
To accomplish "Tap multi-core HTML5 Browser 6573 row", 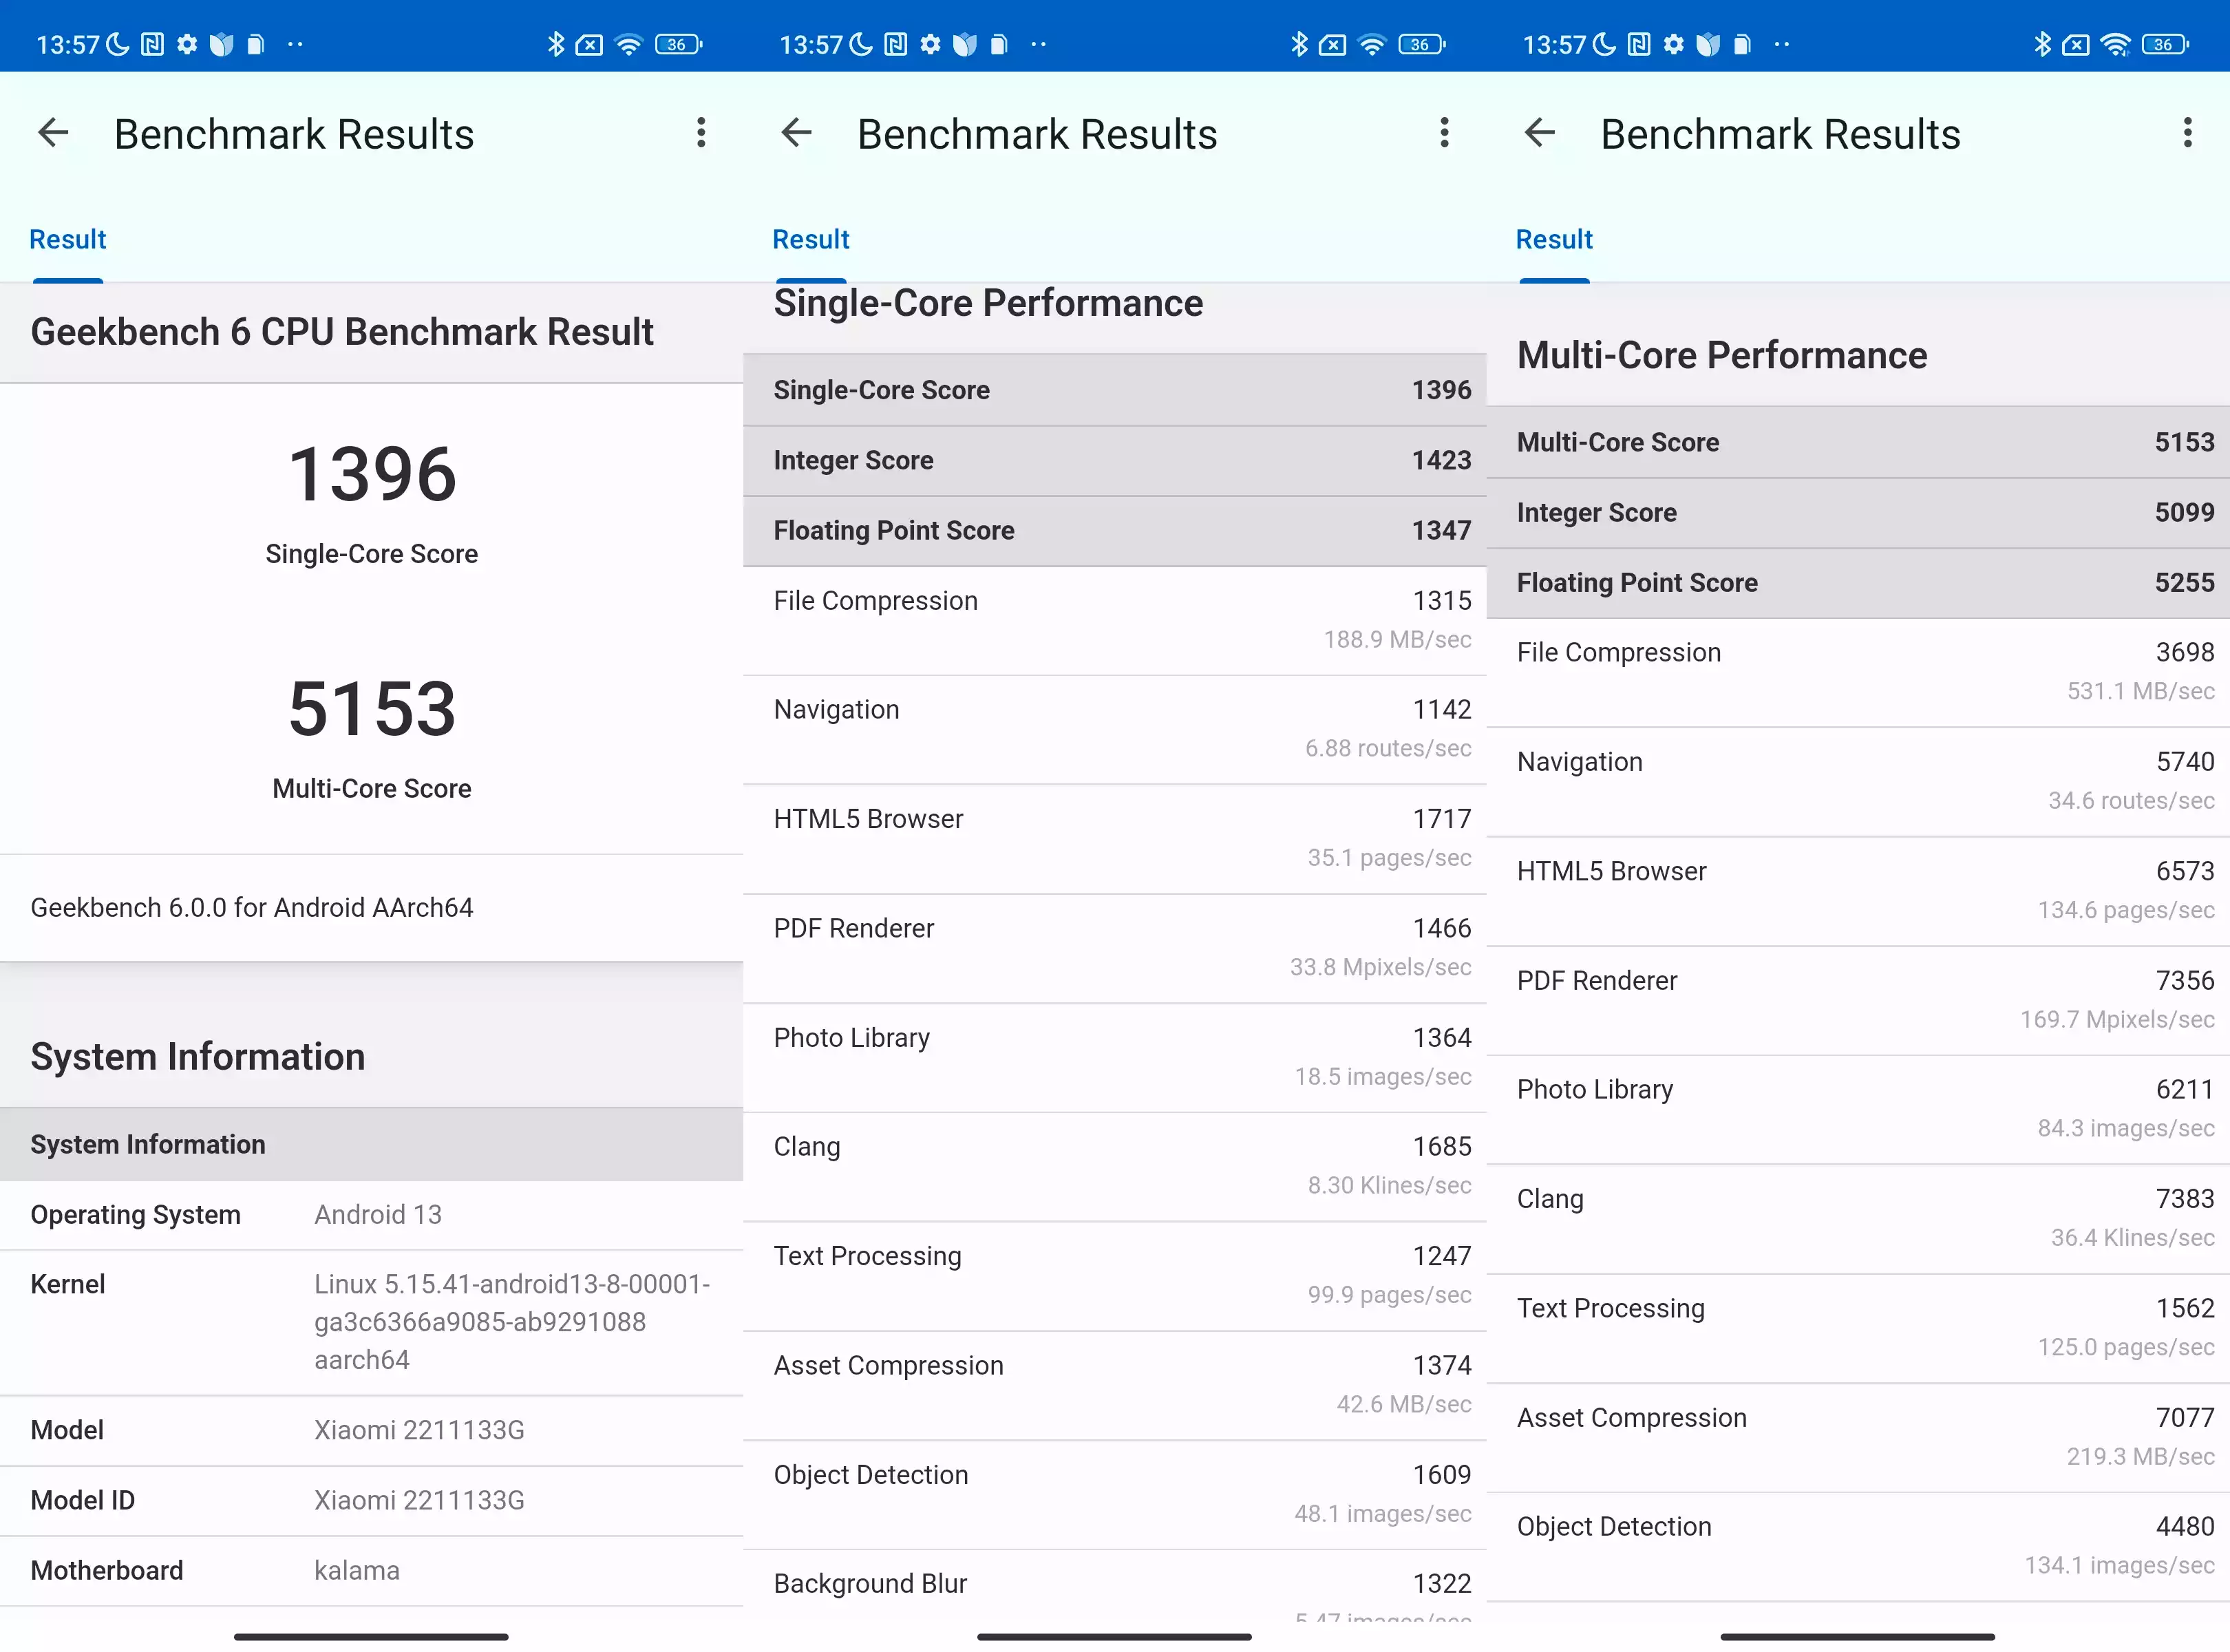I will tap(1858, 892).
